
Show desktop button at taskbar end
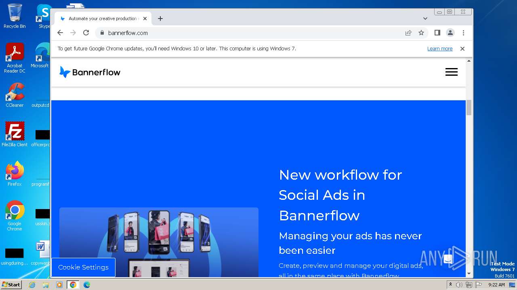[513, 285]
